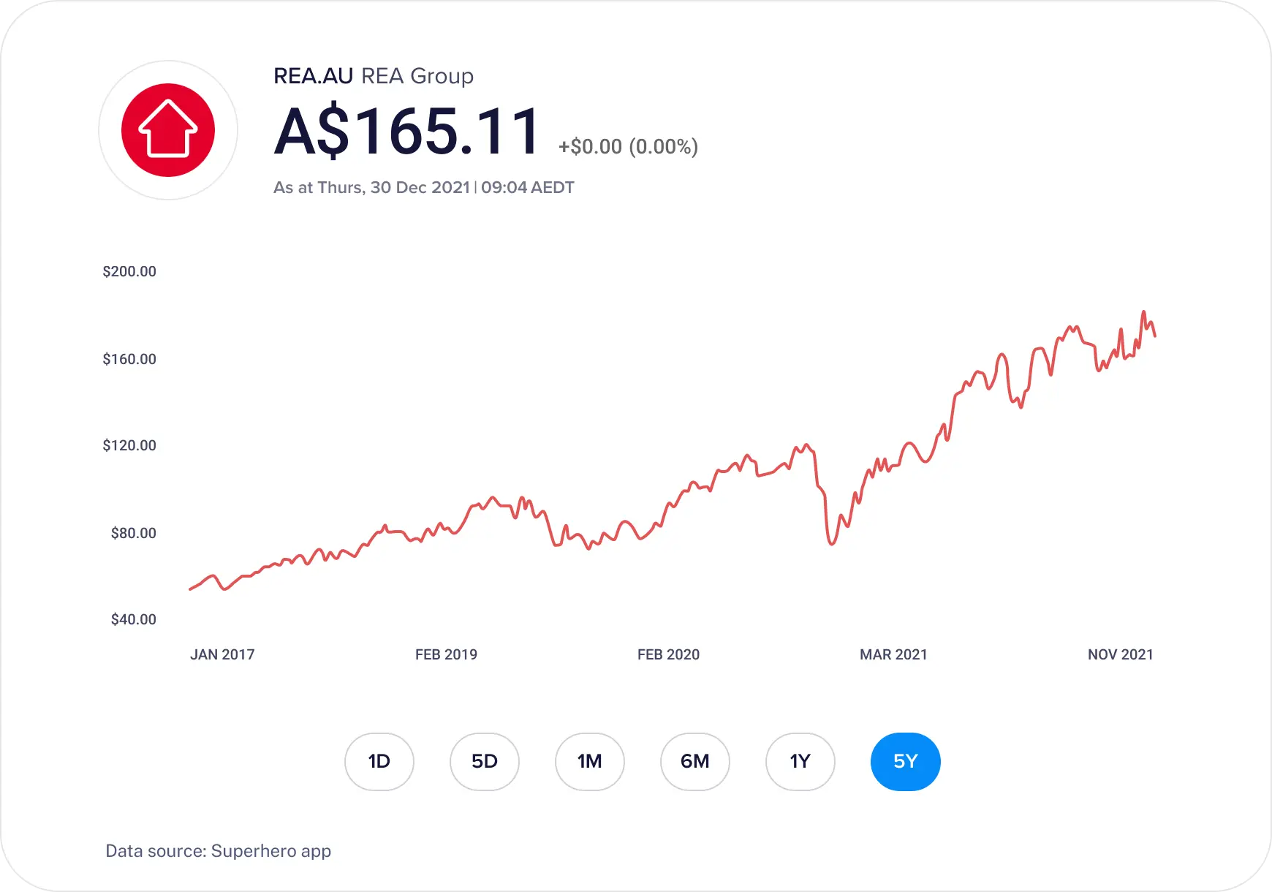Viewport: 1272px width, 892px height.
Task: Click the NOV 2021 axis label
Action: point(1121,654)
